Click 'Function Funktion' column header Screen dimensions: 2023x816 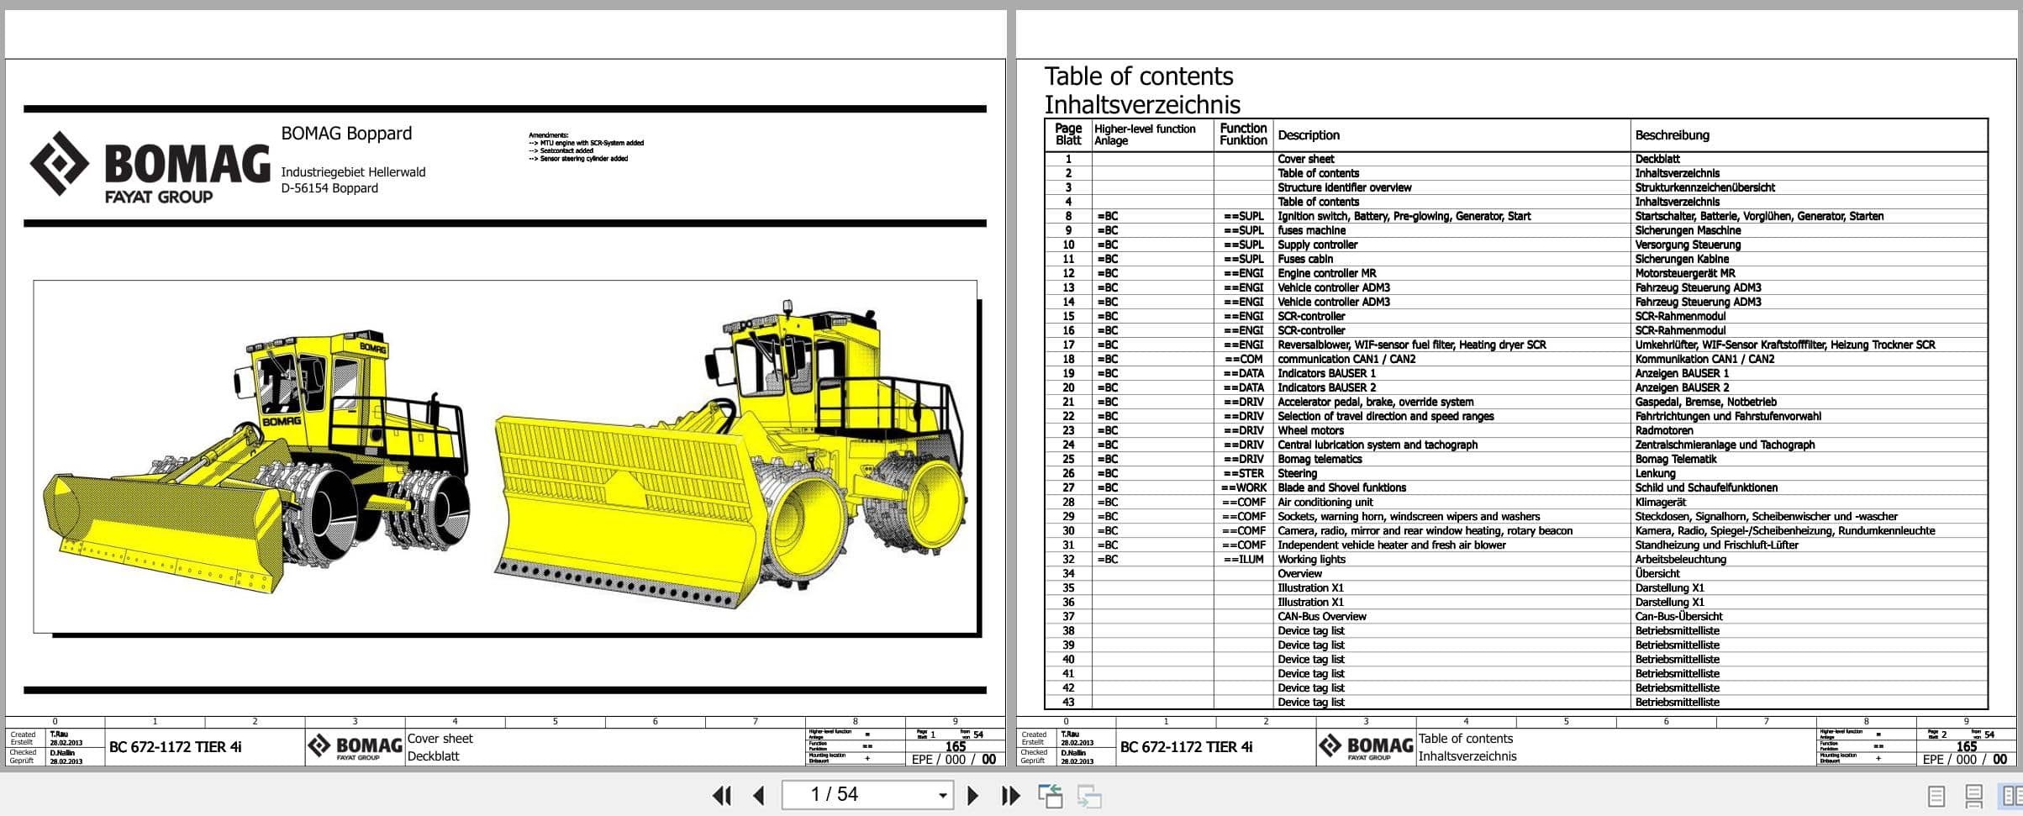(1243, 134)
